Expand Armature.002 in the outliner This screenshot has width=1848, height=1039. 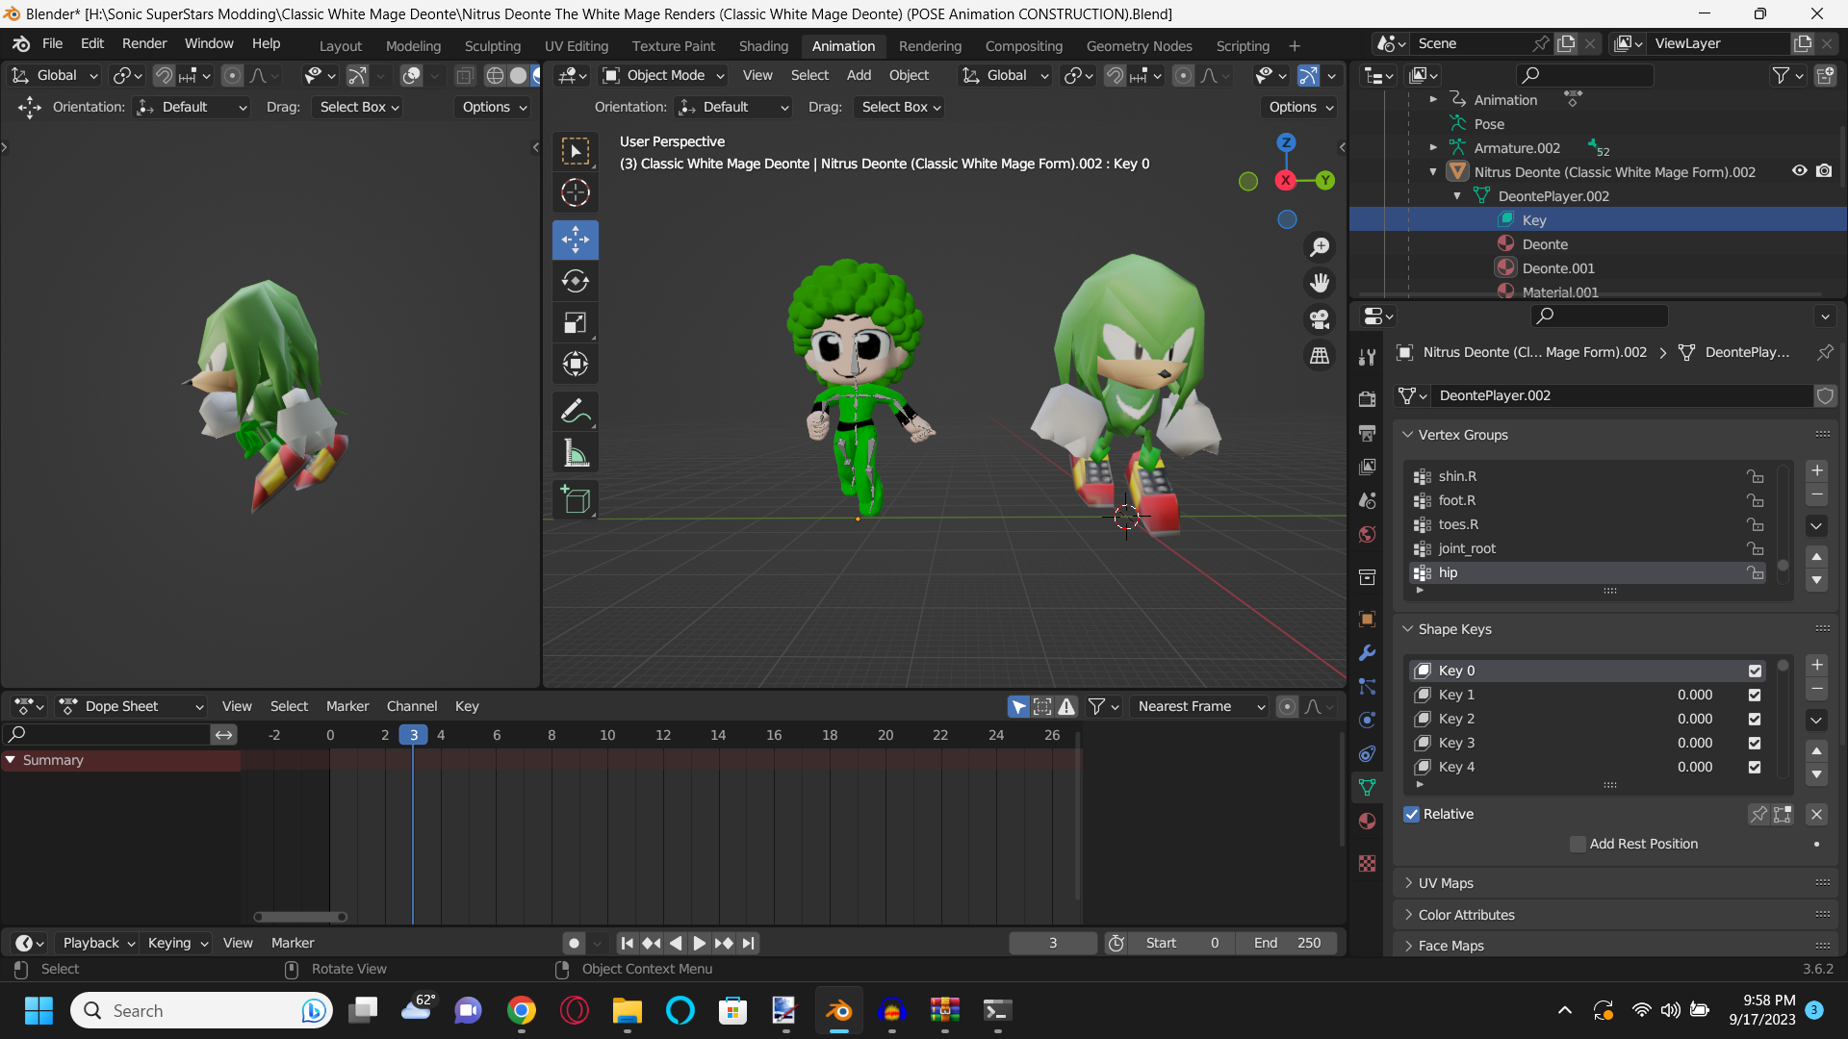tap(1433, 147)
